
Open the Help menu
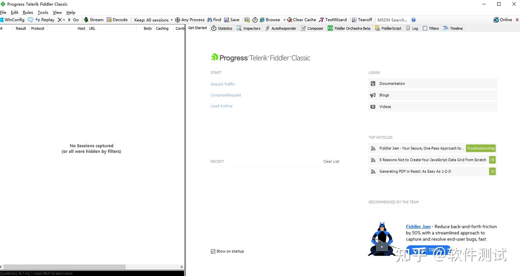71,12
